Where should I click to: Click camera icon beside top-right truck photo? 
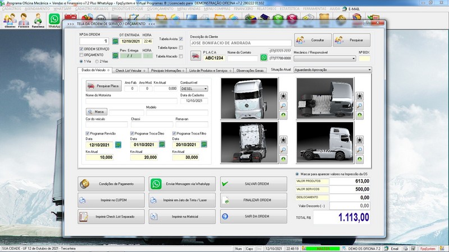pyautogui.click(x=359, y=96)
